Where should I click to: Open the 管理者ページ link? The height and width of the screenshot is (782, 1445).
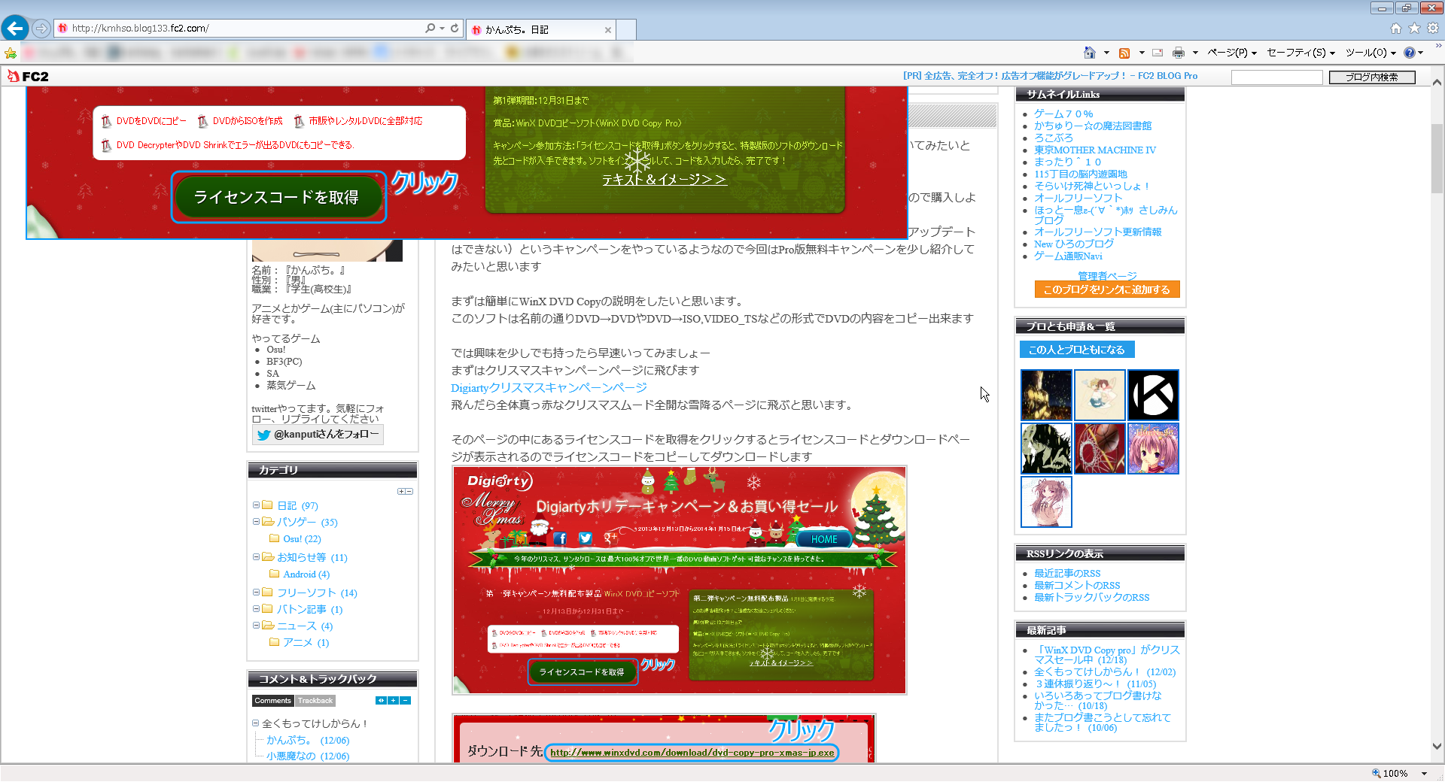1107,276
